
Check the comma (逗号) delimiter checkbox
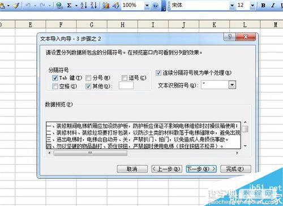(x=125, y=78)
